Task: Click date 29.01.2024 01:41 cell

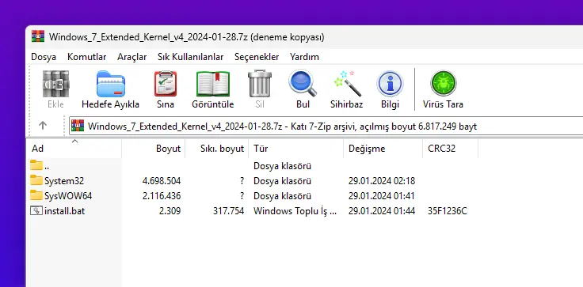Action: tap(382, 195)
